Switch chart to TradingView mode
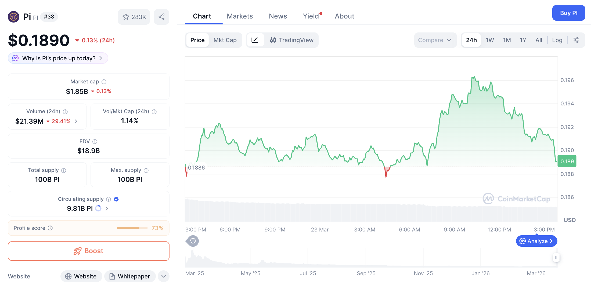Image resolution: width=591 pixels, height=287 pixels. point(292,40)
